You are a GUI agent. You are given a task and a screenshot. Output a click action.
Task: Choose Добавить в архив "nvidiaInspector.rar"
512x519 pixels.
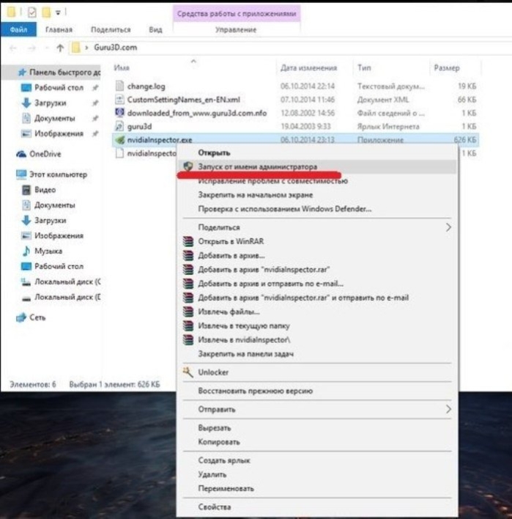[318, 270]
